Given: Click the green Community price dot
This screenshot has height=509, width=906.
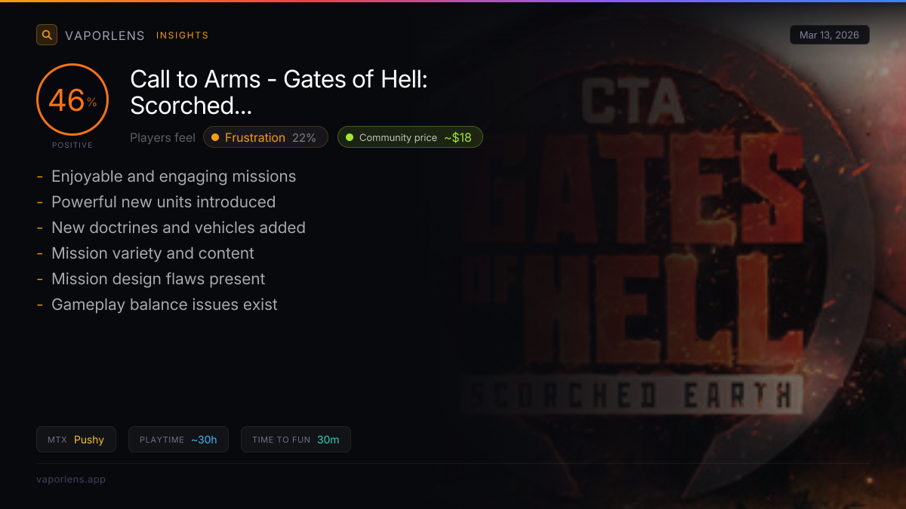Looking at the screenshot, I should pos(350,137).
